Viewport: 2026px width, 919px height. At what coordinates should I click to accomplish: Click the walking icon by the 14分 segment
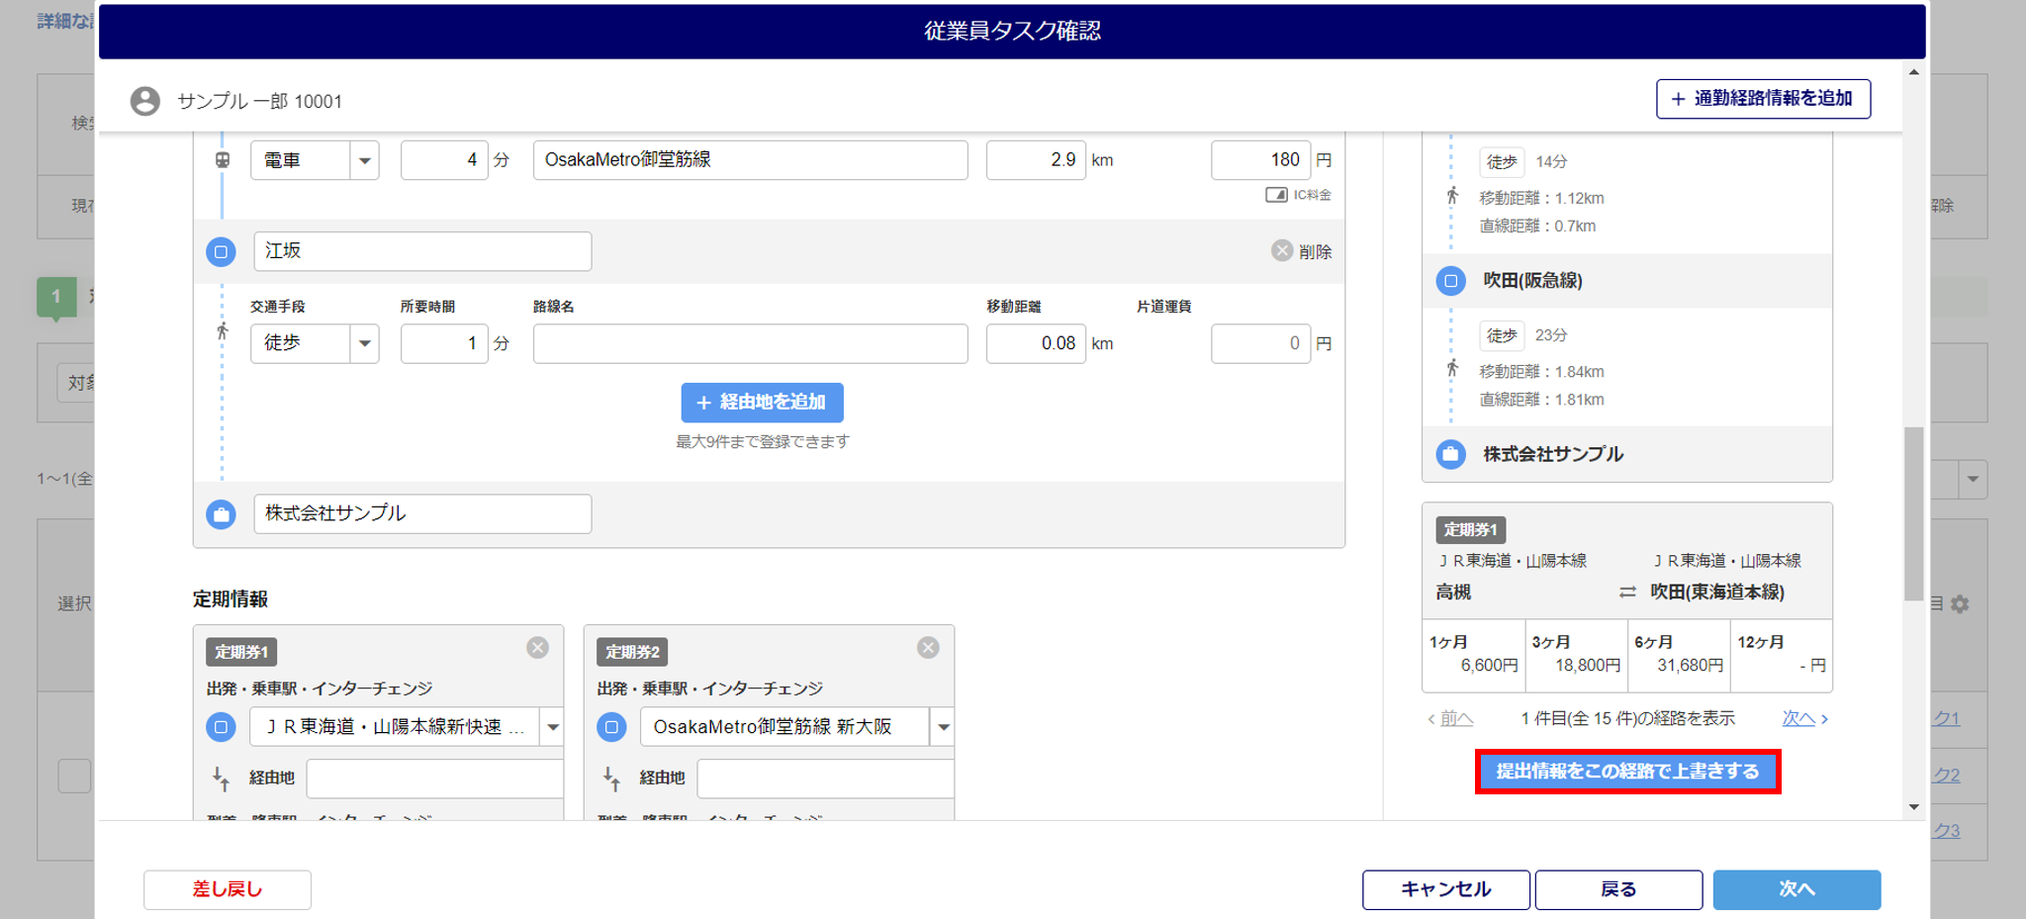(x=1452, y=195)
